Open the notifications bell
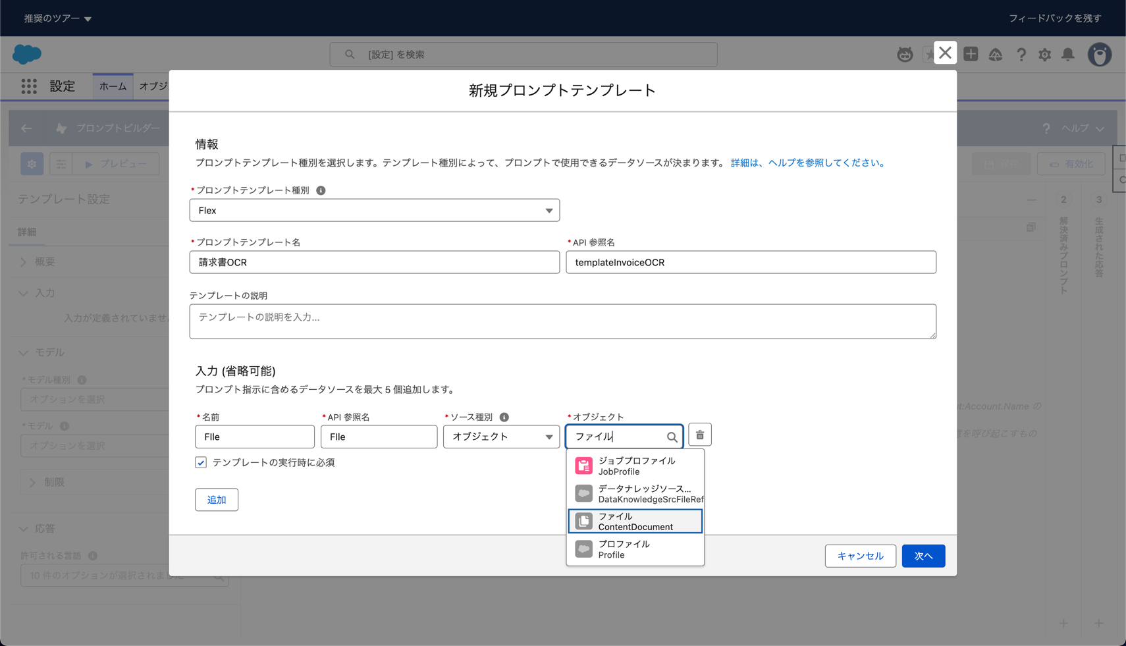The image size is (1126, 646). click(x=1068, y=55)
